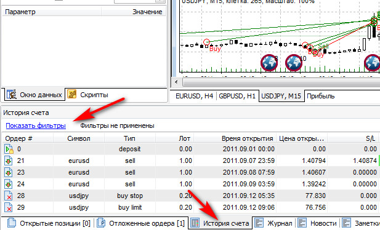The height and width of the screenshot is (230, 380).
Task: Click the Отложенные ордера tab icon
Action: [101, 223]
